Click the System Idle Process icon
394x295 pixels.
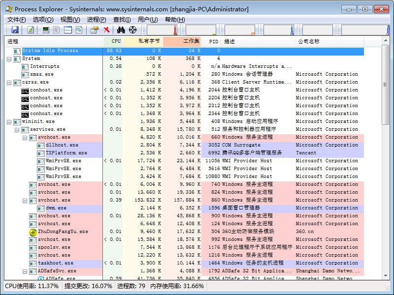(17, 51)
